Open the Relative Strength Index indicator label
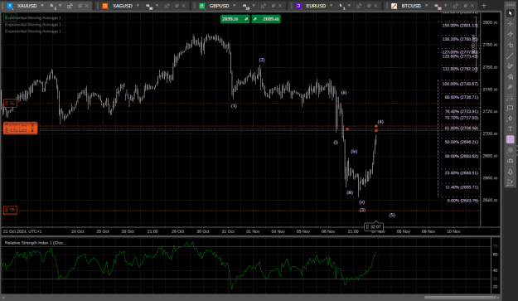The image size is (518, 301). [x=36, y=243]
